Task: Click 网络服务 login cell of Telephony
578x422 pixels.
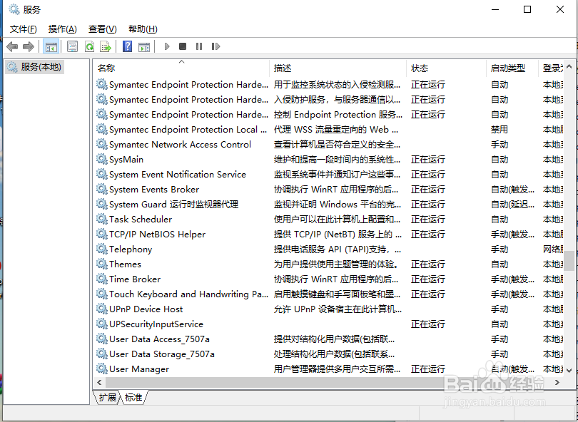Action: tap(553, 249)
